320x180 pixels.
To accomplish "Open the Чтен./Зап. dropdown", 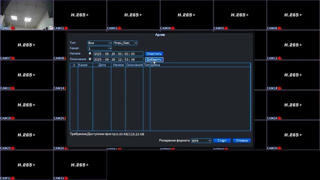I will pos(125,43).
